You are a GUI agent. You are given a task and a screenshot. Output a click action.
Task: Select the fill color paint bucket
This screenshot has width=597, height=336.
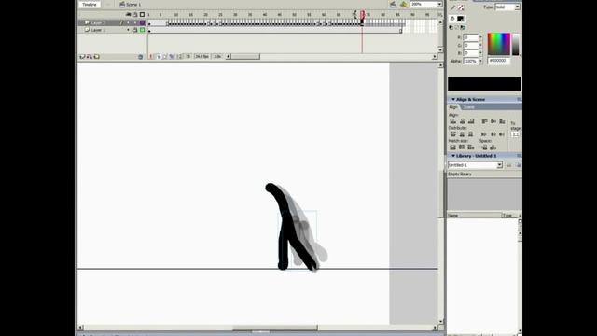452,19
